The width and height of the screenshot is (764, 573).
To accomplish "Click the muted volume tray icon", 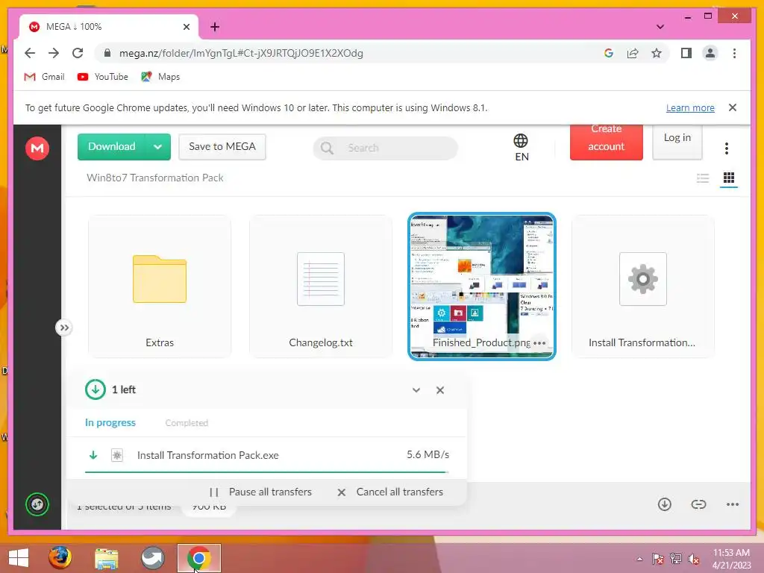I will [693, 560].
